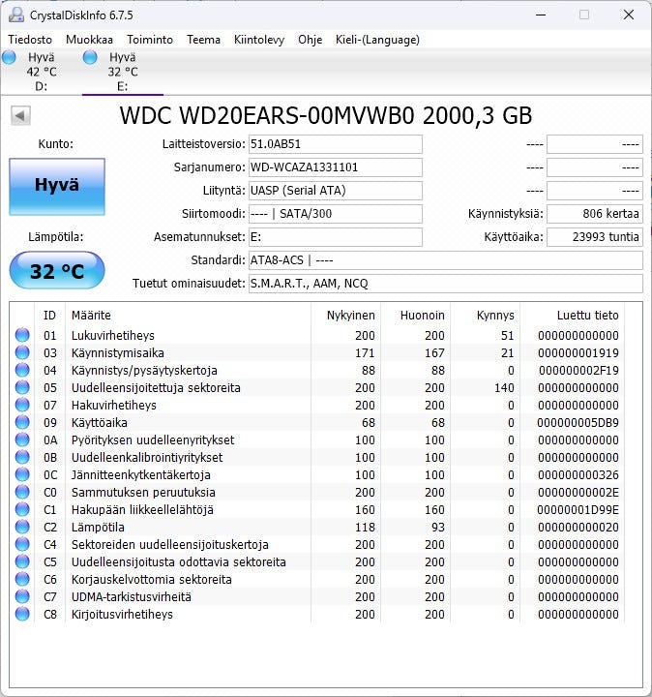Click status orb for C5 Uudelleensijoitusta odottavia sektoreita
This screenshot has width=652, height=697.
pyautogui.click(x=22, y=561)
